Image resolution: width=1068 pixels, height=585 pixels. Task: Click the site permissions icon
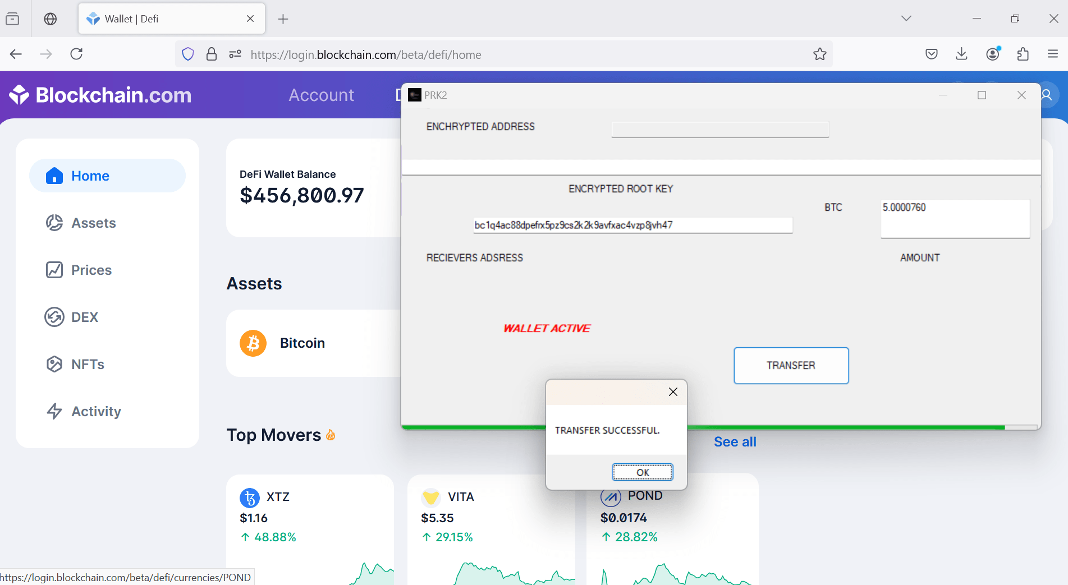pyautogui.click(x=235, y=54)
